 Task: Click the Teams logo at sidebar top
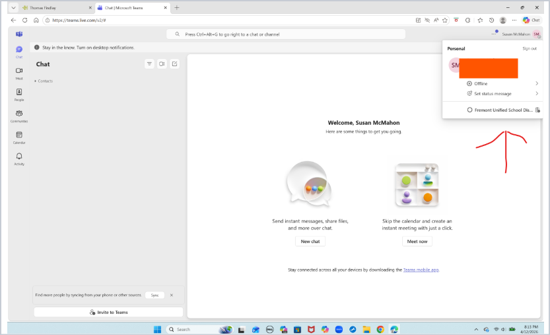(x=19, y=34)
